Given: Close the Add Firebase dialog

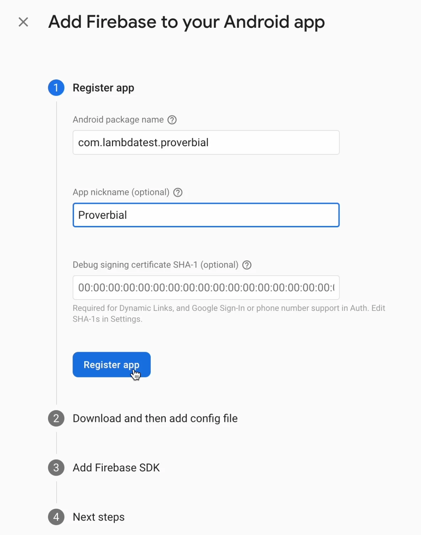Looking at the screenshot, I should pyautogui.click(x=23, y=22).
